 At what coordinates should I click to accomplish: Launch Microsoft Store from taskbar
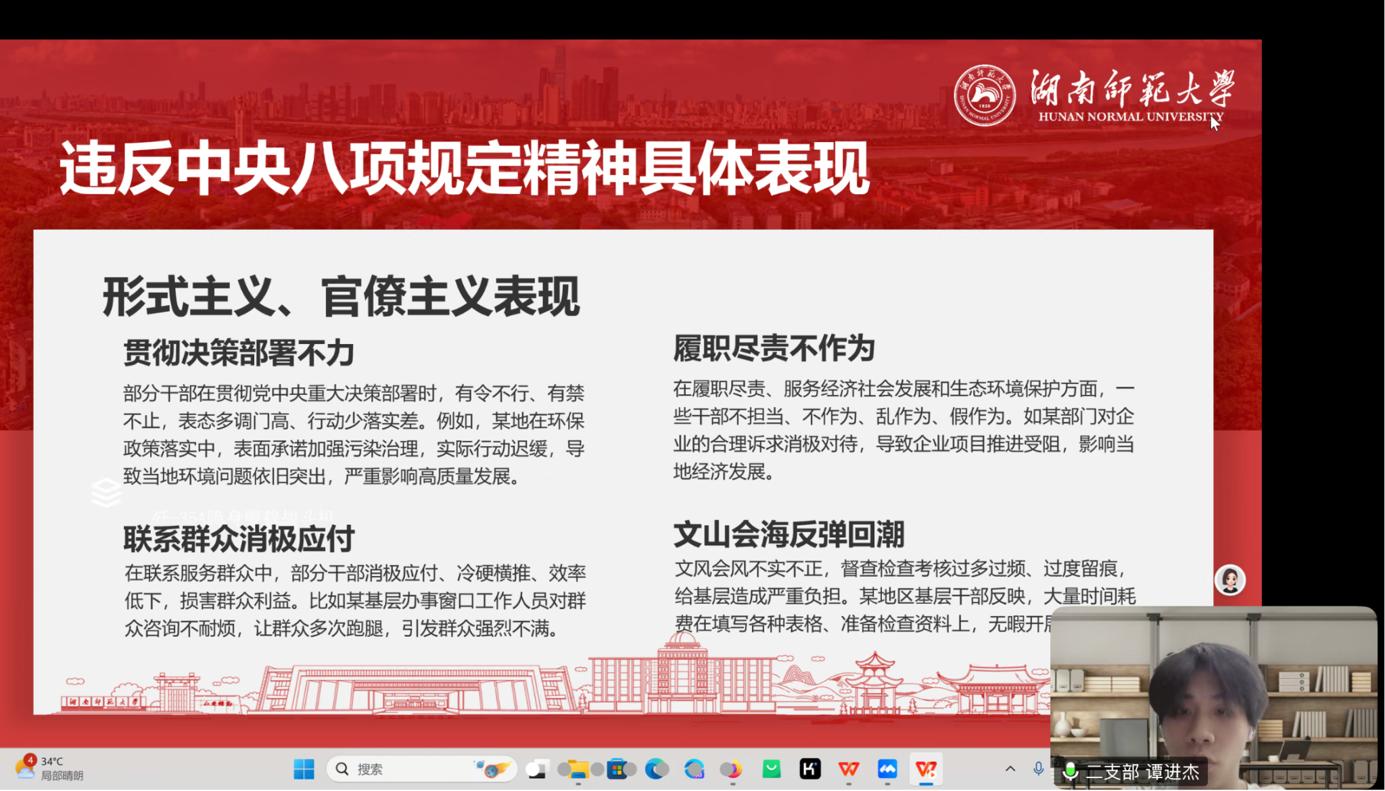pyautogui.click(x=617, y=769)
